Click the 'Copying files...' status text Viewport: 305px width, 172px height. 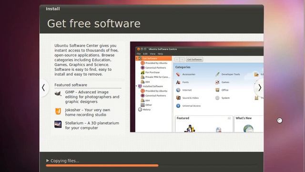pos(65,161)
